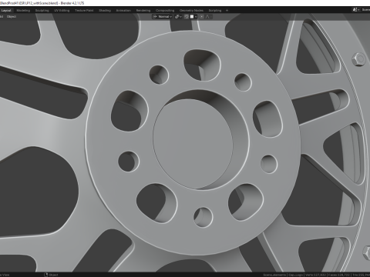Open the Scripting workspace tab
370x277 pixels.
215,11
